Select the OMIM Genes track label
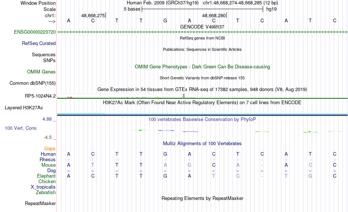Image resolution: width=348 pixels, height=212 pixels. coord(41,72)
